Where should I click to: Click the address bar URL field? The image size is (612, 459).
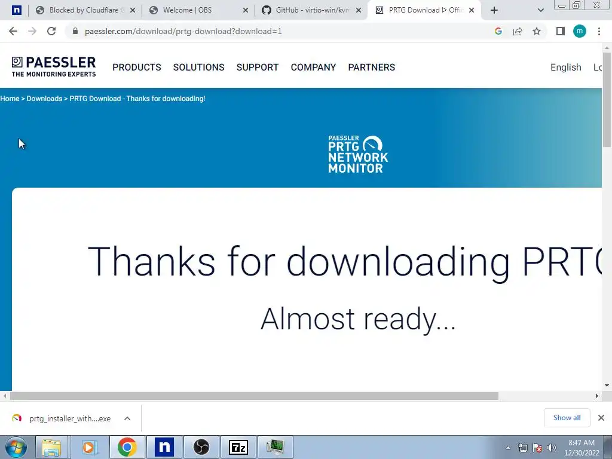pos(281,31)
